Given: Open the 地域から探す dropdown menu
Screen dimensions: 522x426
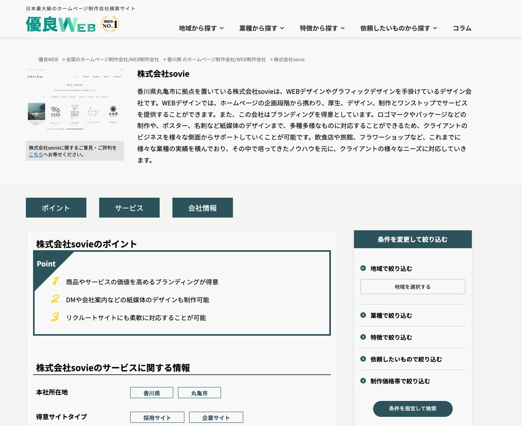Looking at the screenshot, I should click(x=201, y=28).
